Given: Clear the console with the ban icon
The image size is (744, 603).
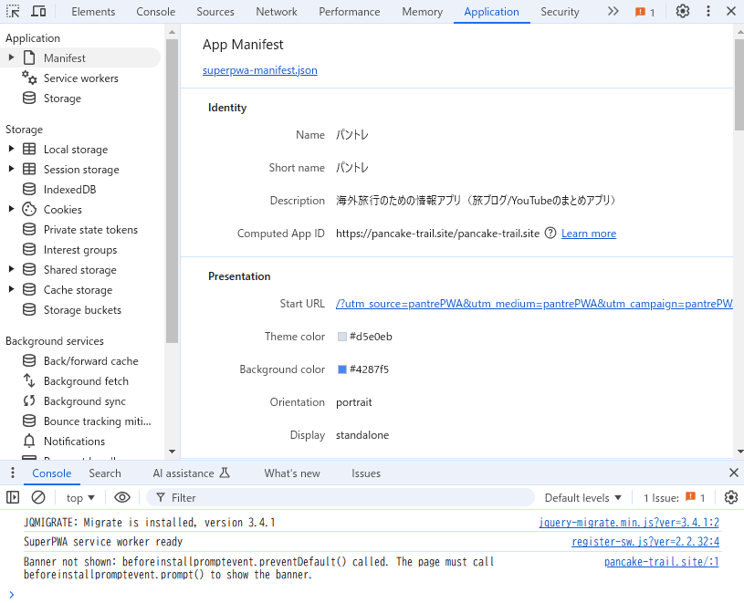Looking at the screenshot, I should (38, 497).
